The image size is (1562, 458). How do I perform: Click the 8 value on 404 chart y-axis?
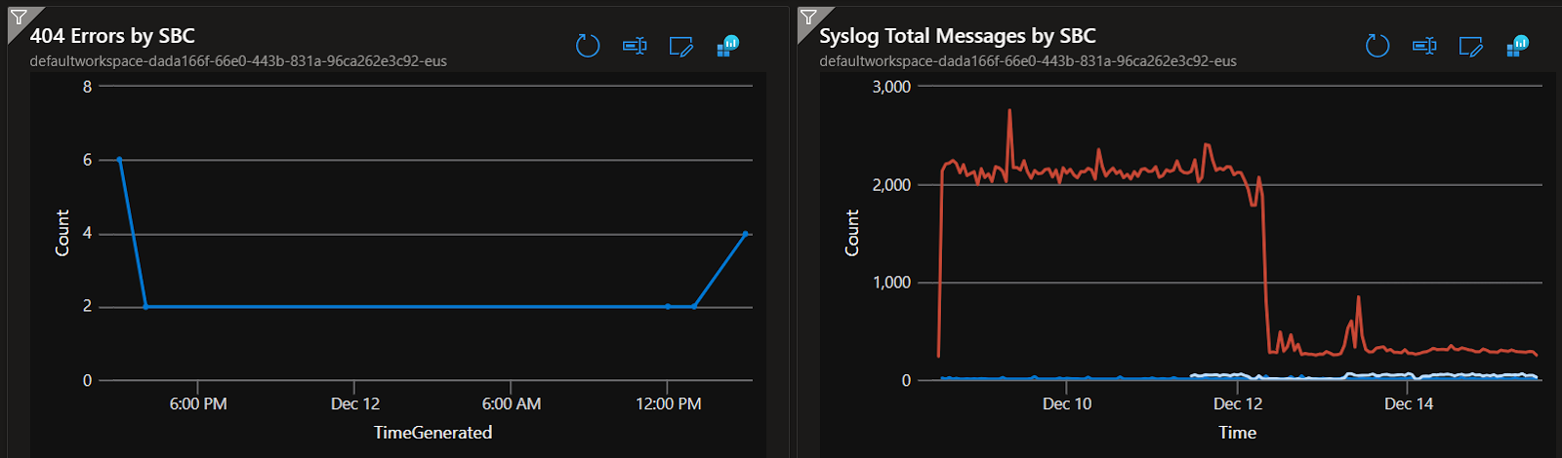pyautogui.click(x=87, y=87)
